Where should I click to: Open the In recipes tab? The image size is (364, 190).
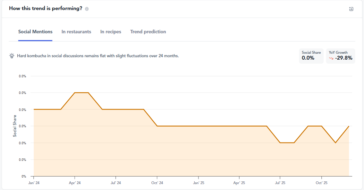click(x=111, y=32)
